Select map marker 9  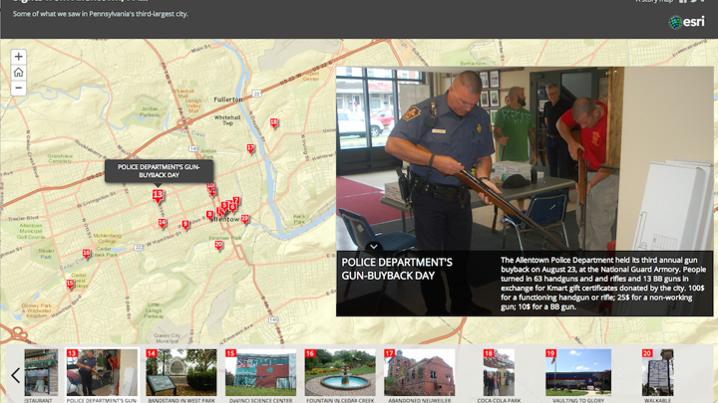click(185, 225)
